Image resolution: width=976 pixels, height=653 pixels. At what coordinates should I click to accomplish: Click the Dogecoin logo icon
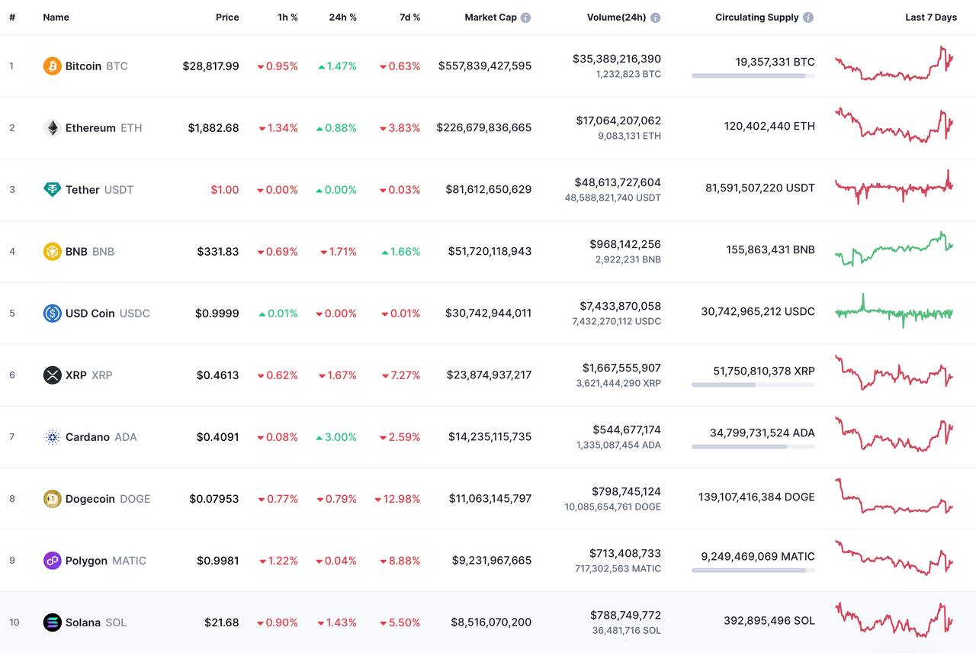[52, 499]
